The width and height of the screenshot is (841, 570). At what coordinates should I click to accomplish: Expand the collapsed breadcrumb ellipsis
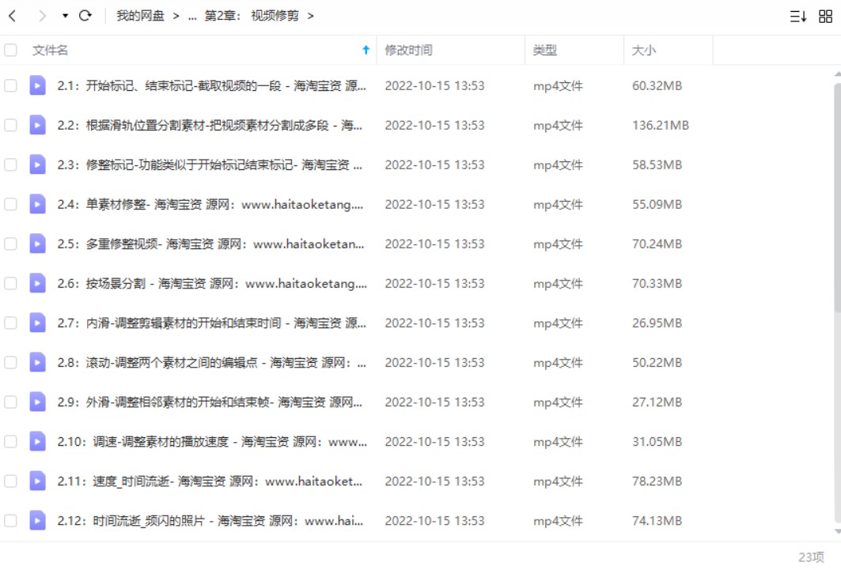(192, 17)
